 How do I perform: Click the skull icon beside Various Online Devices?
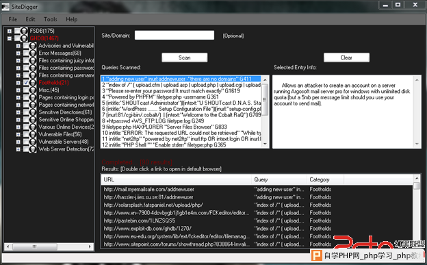33,127
